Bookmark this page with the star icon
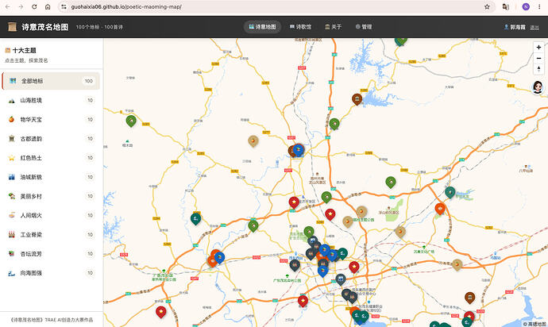The image size is (548, 327). (x=487, y=6)
